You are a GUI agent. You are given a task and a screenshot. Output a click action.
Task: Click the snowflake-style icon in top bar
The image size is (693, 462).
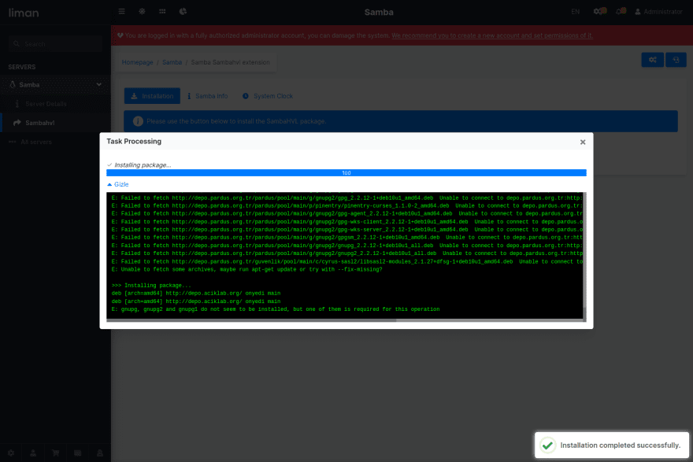click(x=142, y=12)
